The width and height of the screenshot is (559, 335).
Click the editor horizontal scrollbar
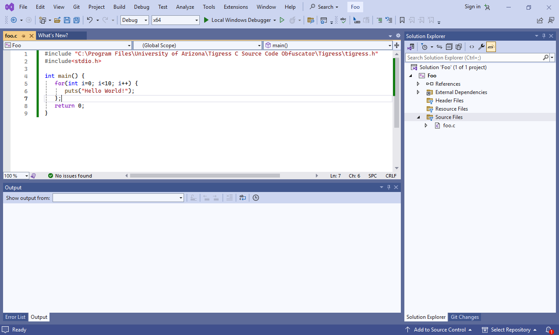coord(205,176)
